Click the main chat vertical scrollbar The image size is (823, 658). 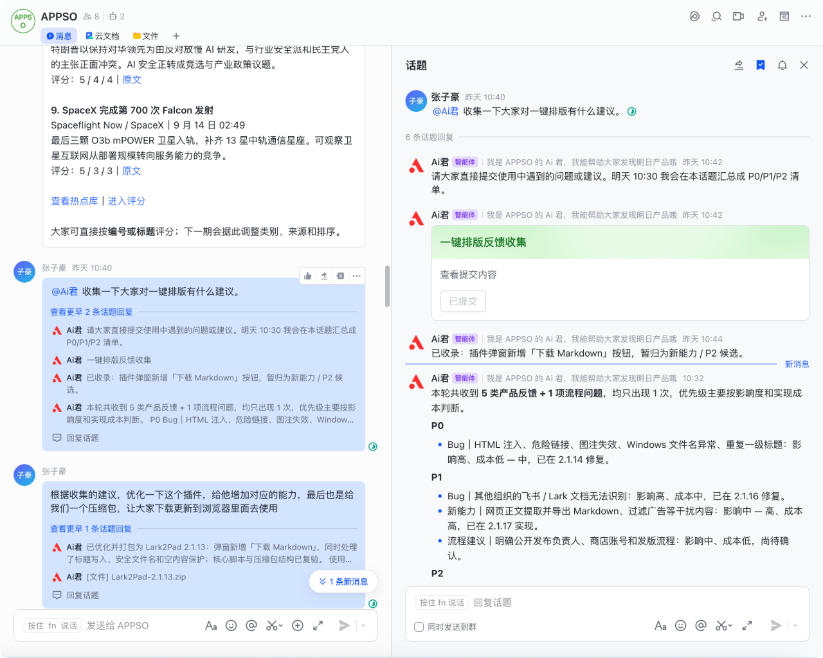[387, 286]
